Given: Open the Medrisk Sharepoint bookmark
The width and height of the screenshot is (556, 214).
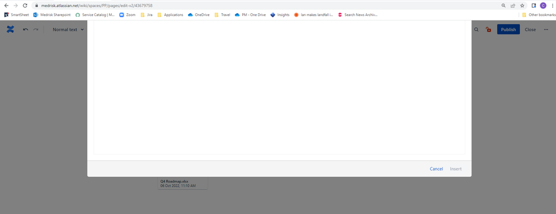Looking at the screenshot, I should click(x=52, y=15).
